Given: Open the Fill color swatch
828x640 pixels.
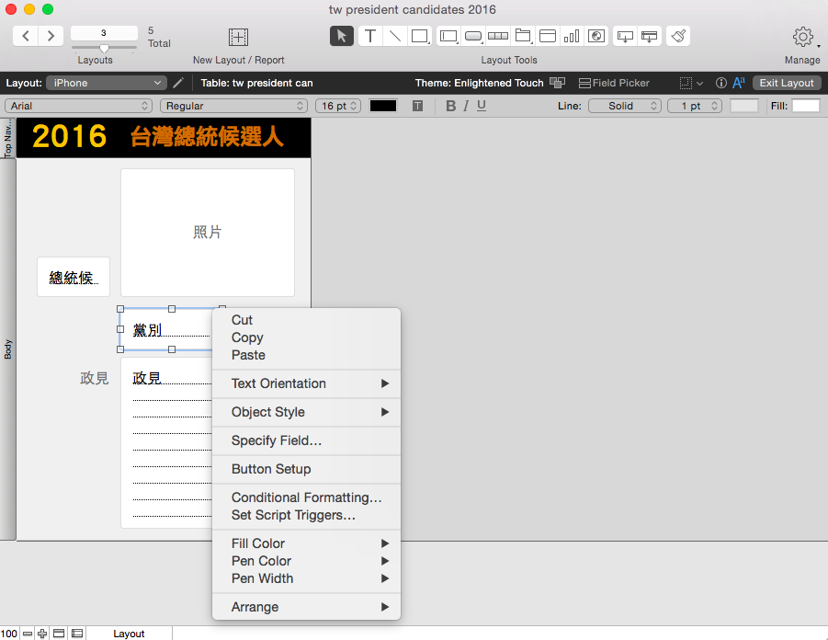Looking at the screenshot, I should click(805, 106).
